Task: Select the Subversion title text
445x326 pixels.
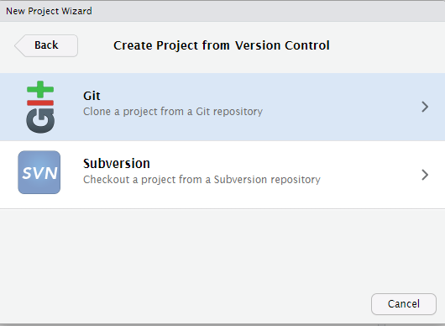Action: [x=117, y=164]
